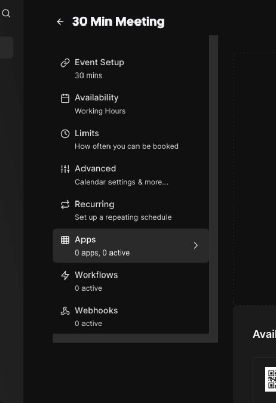Switch to the Webhooks tab
Image resolution: width=276 pixels, height=403 pixels.
point(131,317)
